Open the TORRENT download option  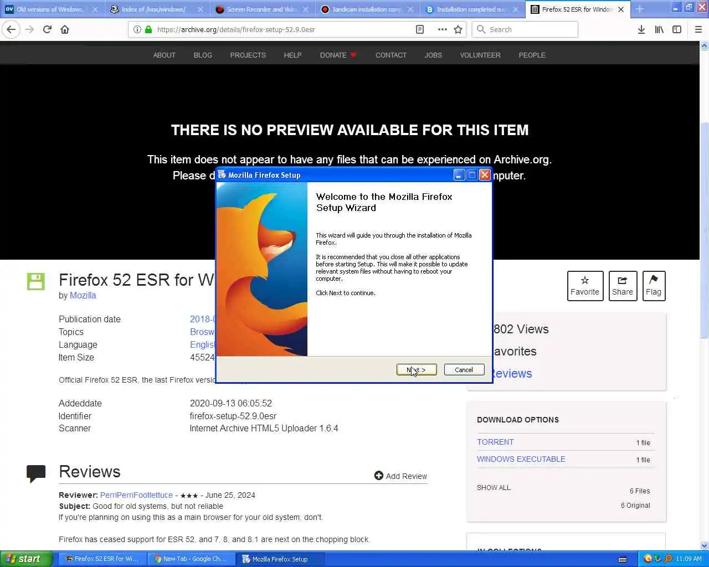(495, 442)
